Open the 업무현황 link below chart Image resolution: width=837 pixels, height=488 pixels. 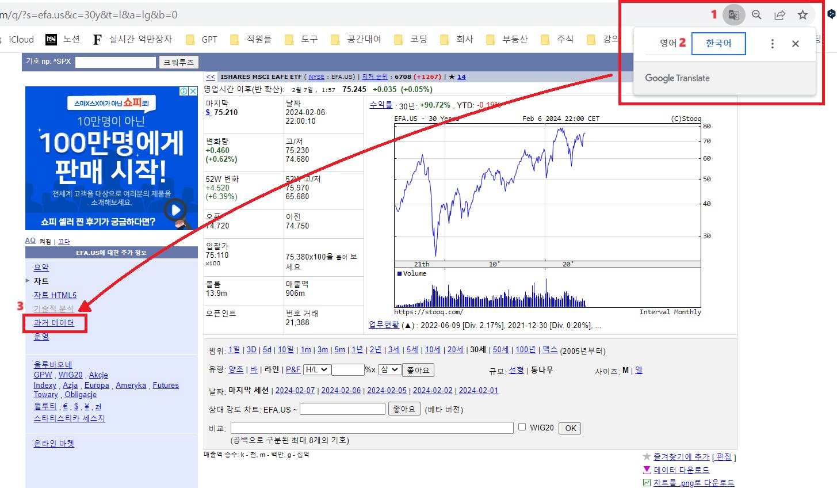coord(384,325)
